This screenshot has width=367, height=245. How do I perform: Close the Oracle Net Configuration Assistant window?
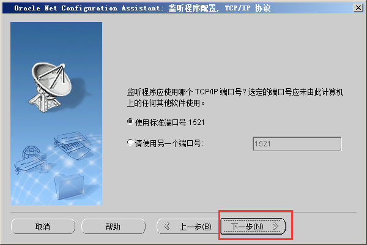click(358, 8)
